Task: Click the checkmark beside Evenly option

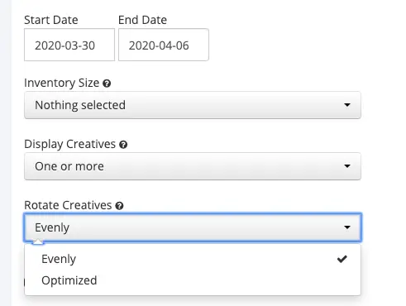Action: point(342,259)
